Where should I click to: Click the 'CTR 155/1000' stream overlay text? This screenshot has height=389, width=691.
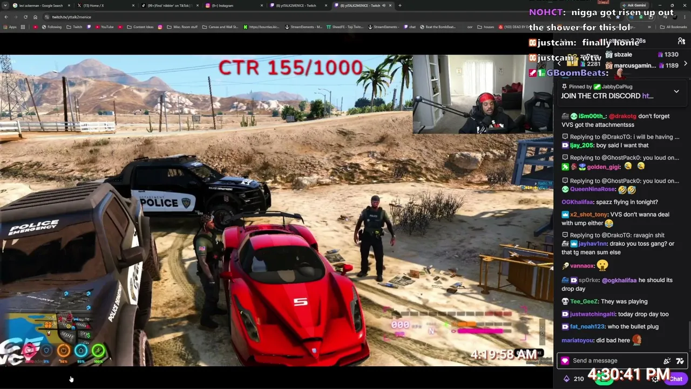[x=290, y=68]
